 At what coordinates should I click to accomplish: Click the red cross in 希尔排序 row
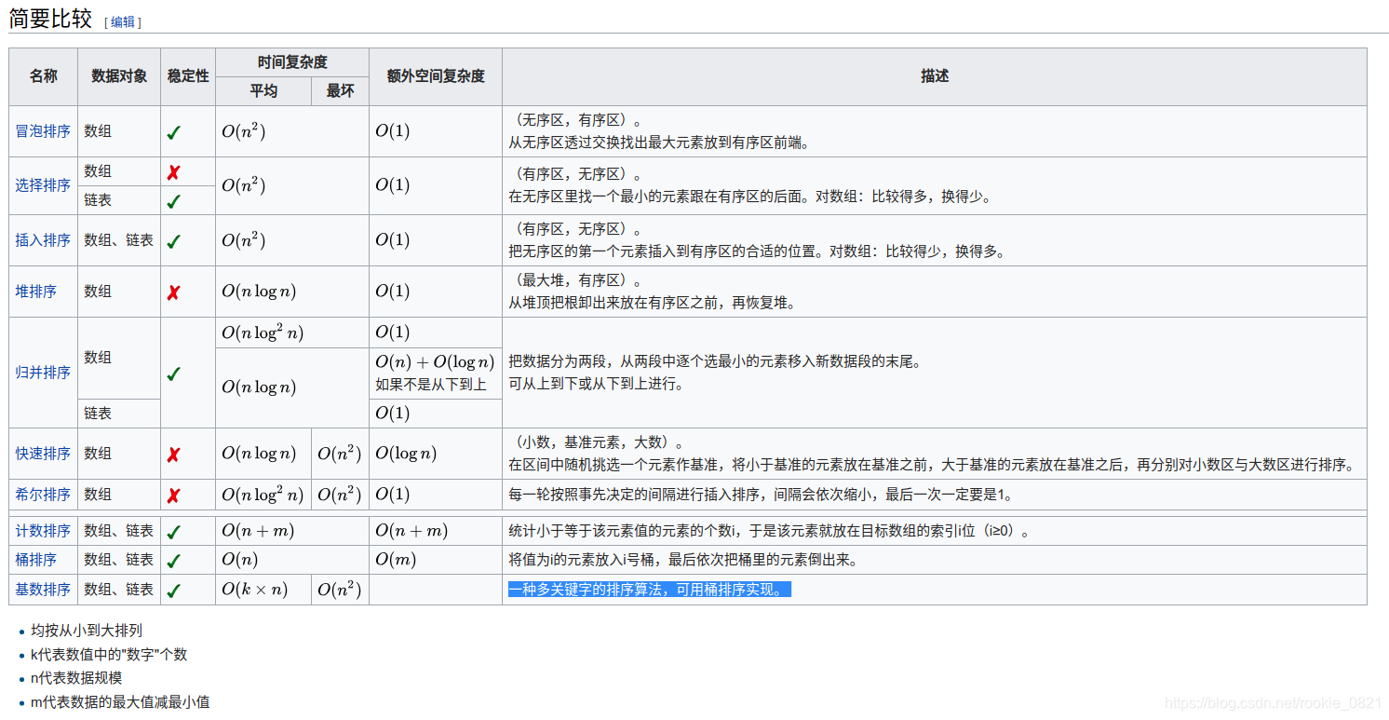(173, 496)
